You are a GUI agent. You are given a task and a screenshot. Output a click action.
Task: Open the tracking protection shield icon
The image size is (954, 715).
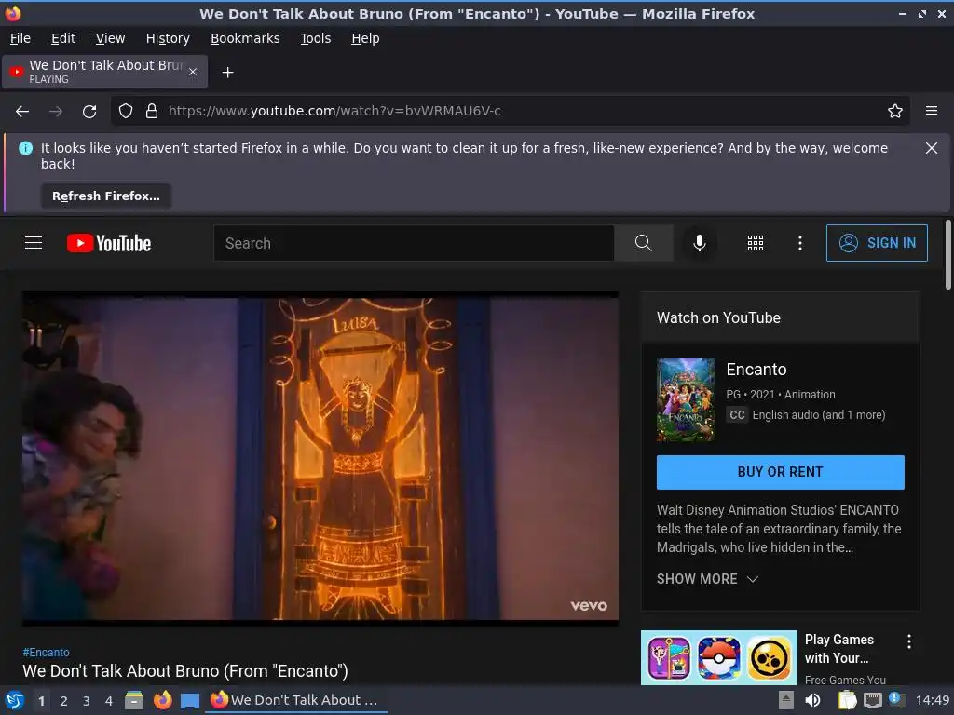tap(126, 112)
